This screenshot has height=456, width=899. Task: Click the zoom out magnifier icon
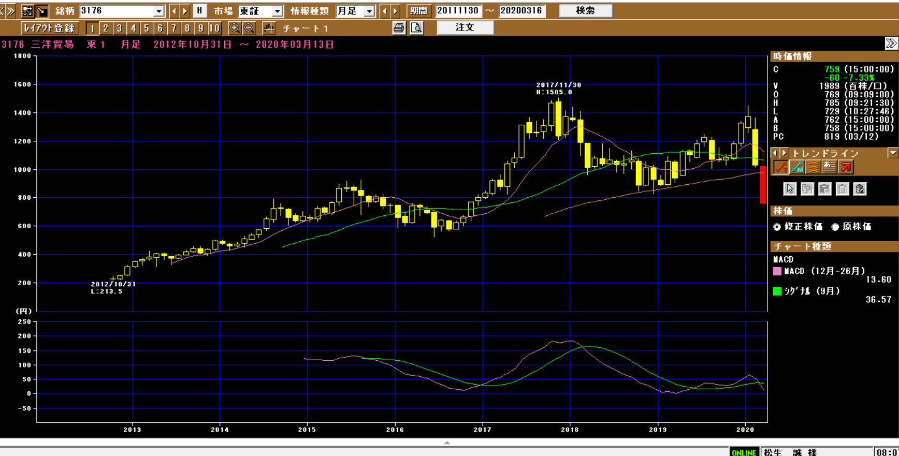pos(249,28)
